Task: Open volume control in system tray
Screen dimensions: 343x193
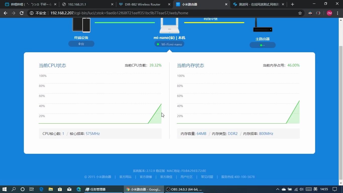Action: tap(302, 189)
